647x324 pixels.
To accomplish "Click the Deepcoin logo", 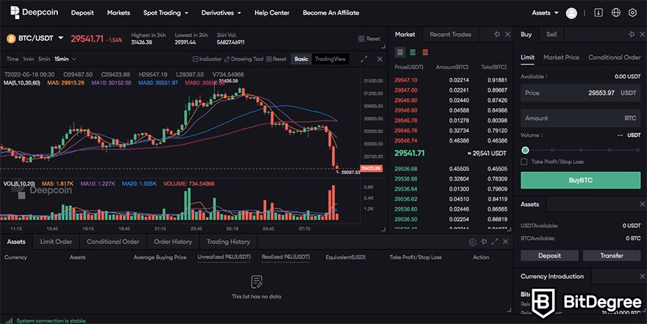I will point(34,12).
